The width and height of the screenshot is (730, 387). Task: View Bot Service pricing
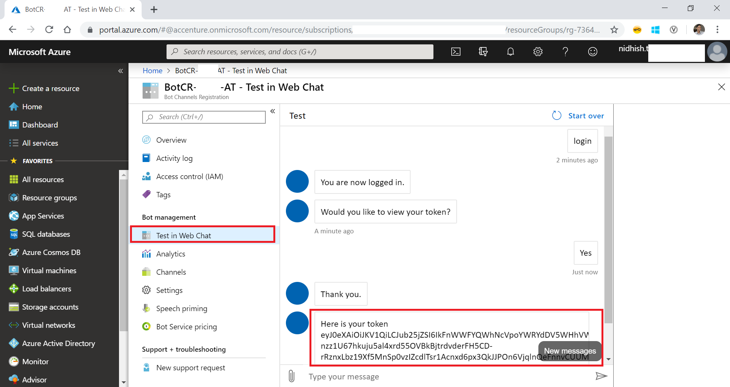coord(186,326)
